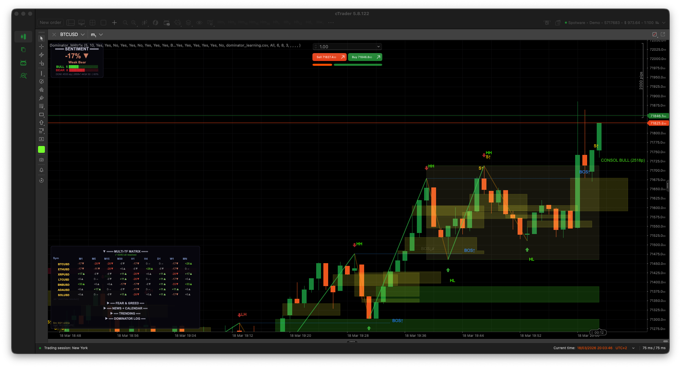Select the text label drawing tool
681x368 pixels.
[41, 139]
